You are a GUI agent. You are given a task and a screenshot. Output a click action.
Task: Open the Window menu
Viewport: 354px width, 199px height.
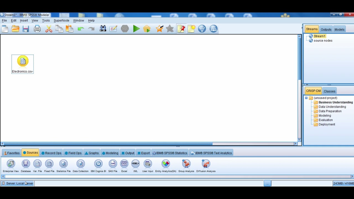coord(79,20)
